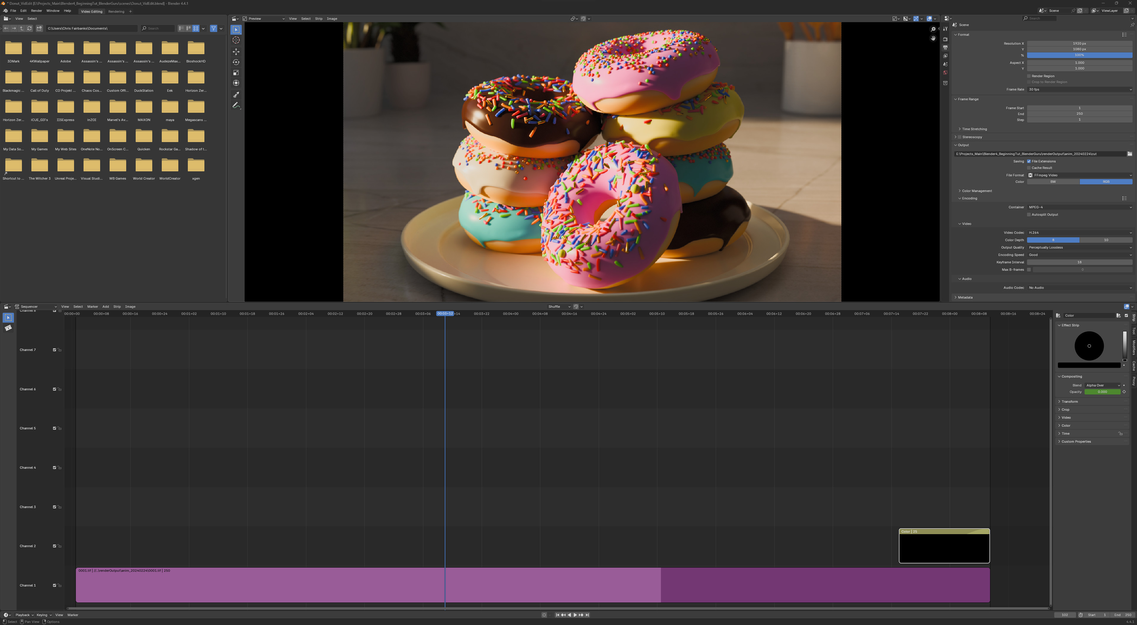Open the Container MPEG-4 dropdown
1137x625 pixels.
pyautogui.click(x=1080, y=207)
